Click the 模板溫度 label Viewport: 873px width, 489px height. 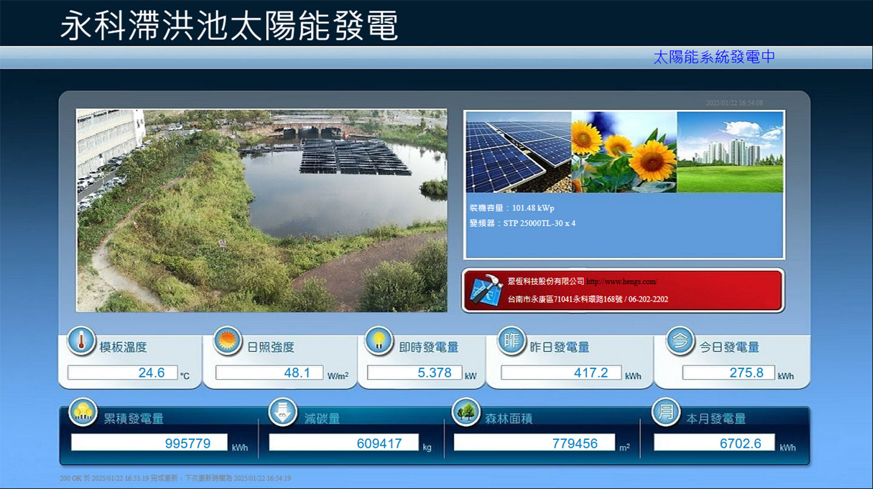tap(124, 347)
